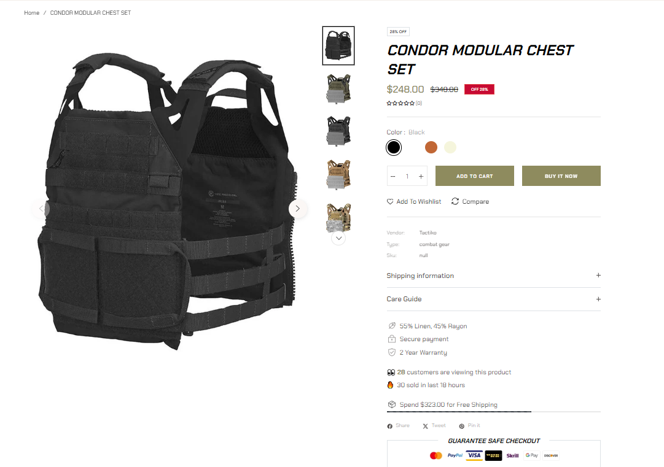Go to Home breadcrumb link

click(32, 13)
